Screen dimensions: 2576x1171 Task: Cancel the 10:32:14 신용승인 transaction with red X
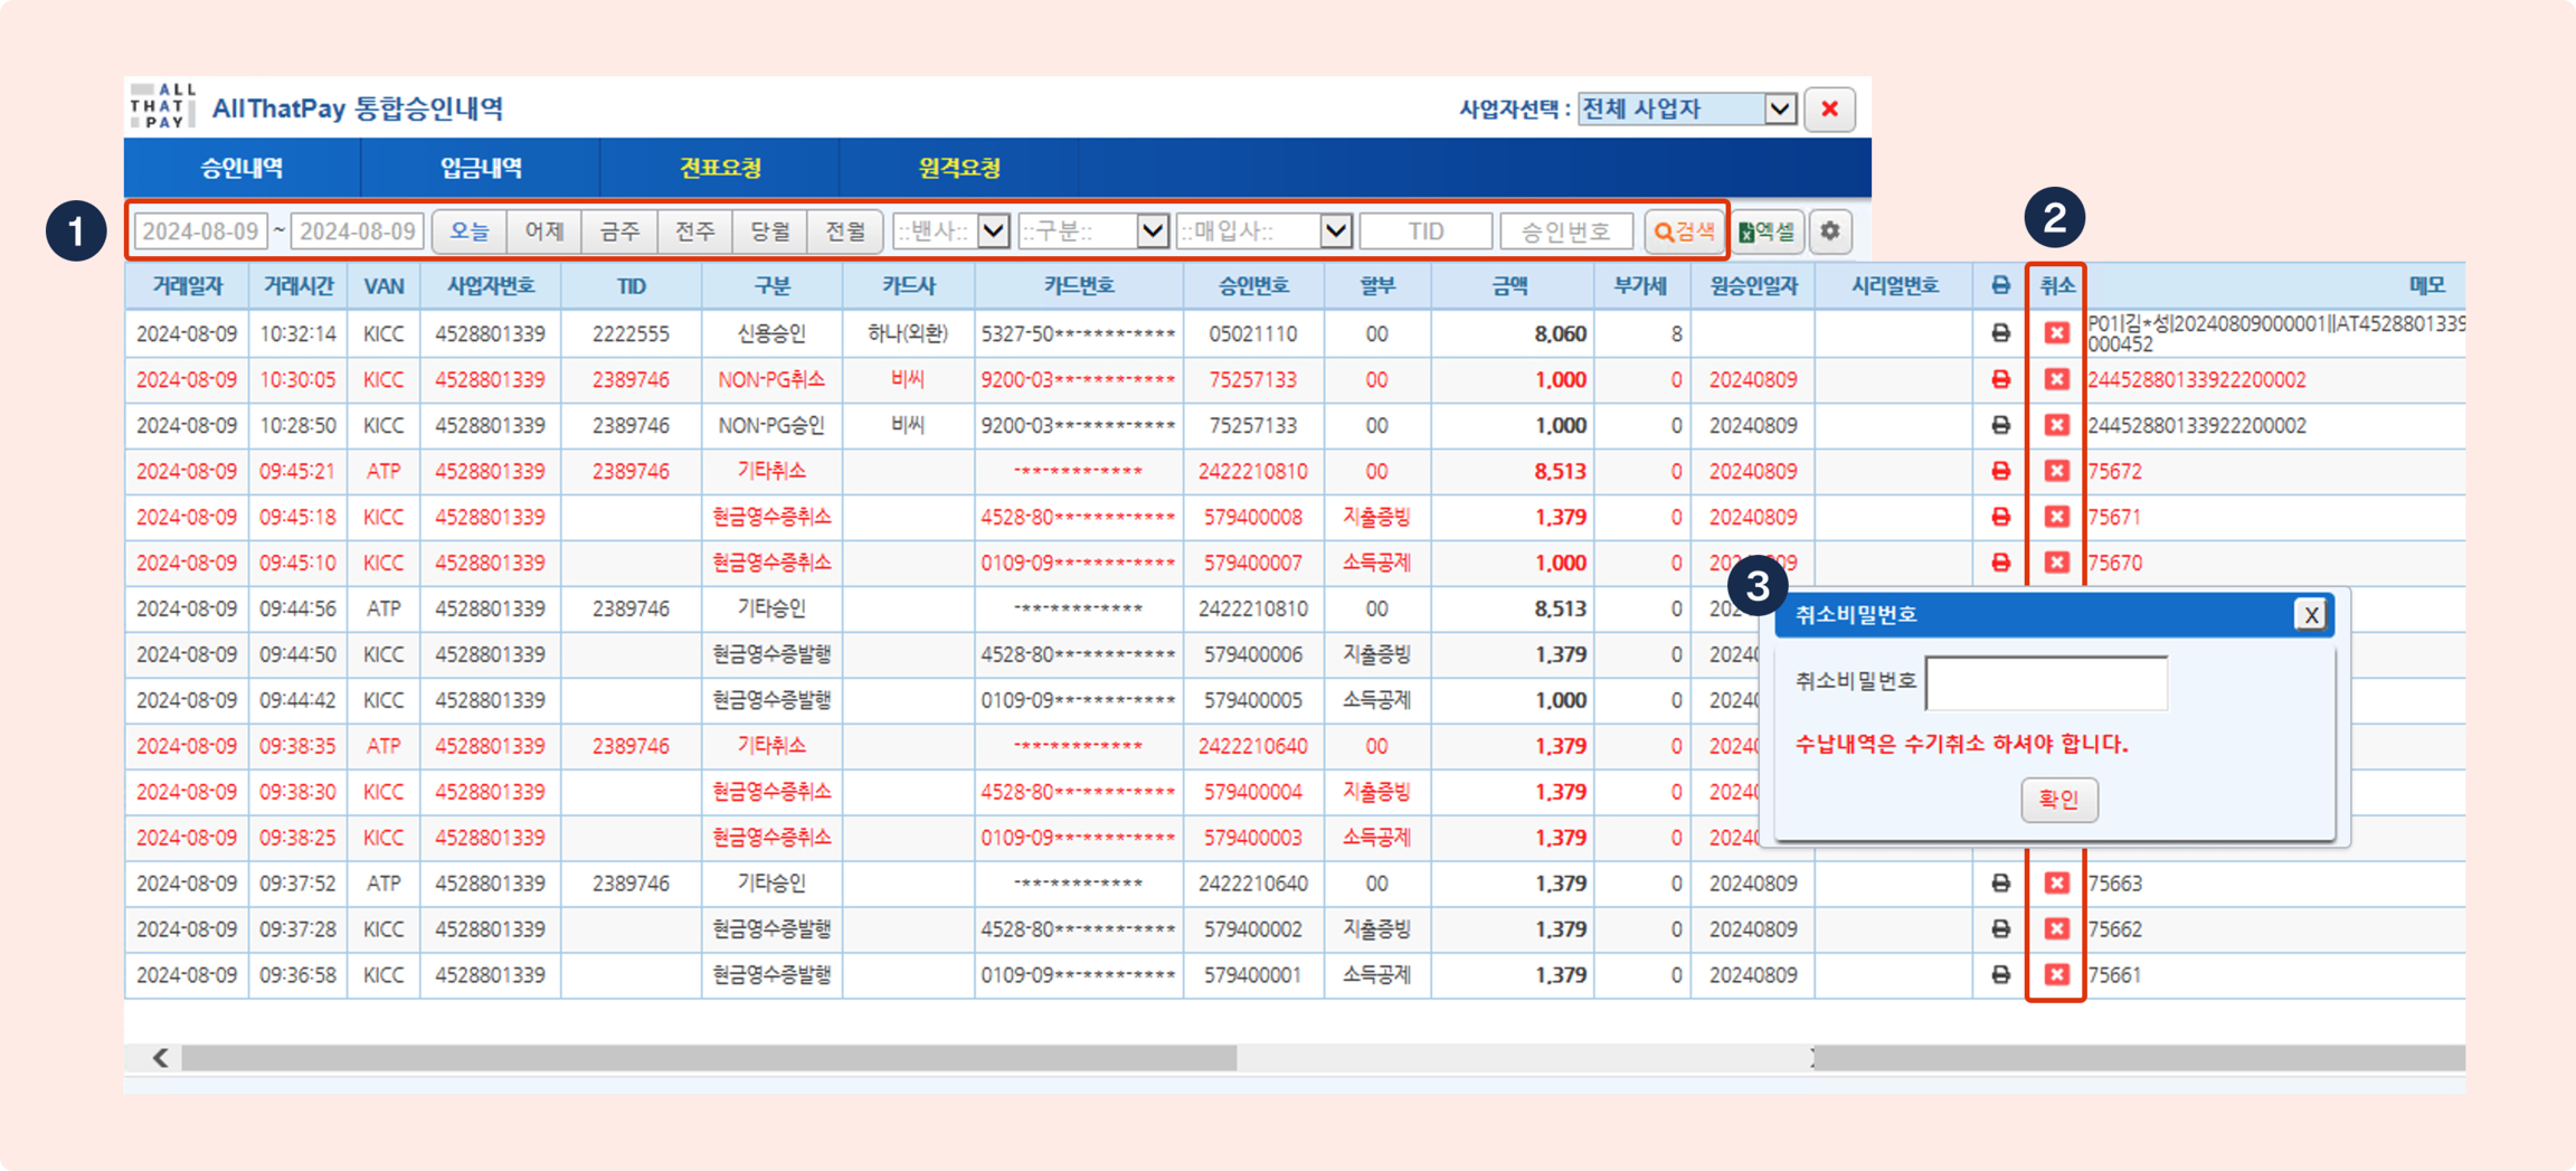[2056, 333]
